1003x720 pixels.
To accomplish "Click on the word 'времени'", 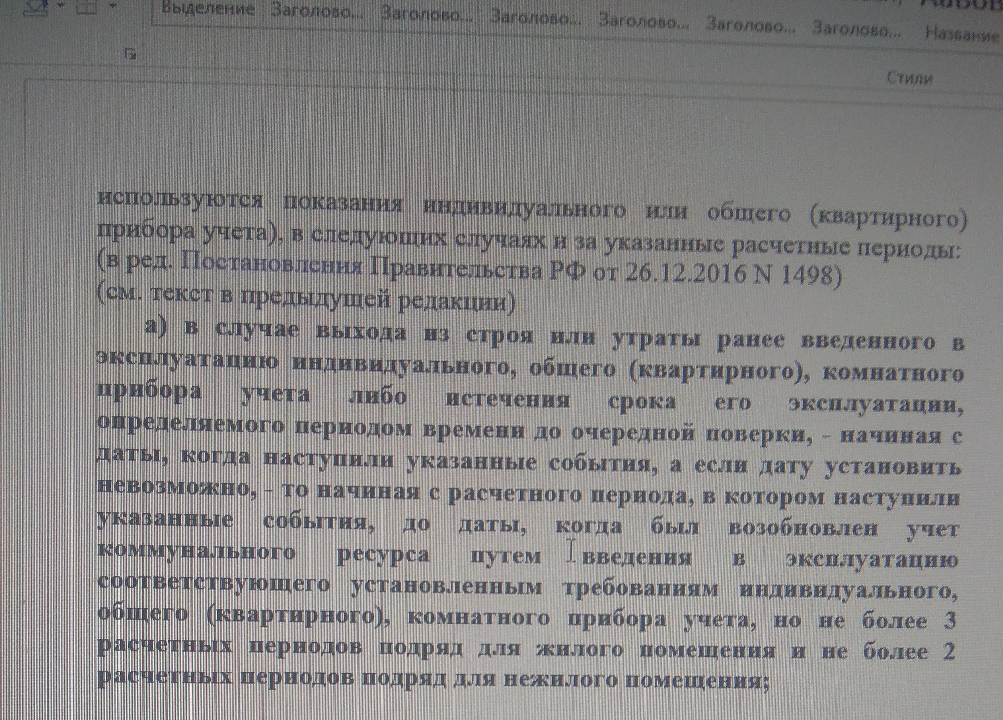I will (474, 431).
